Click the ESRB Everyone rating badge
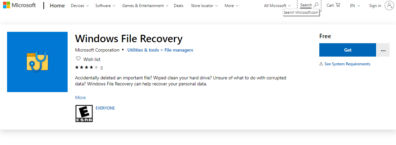Screen dimensions: 396x145 [84, 114]
